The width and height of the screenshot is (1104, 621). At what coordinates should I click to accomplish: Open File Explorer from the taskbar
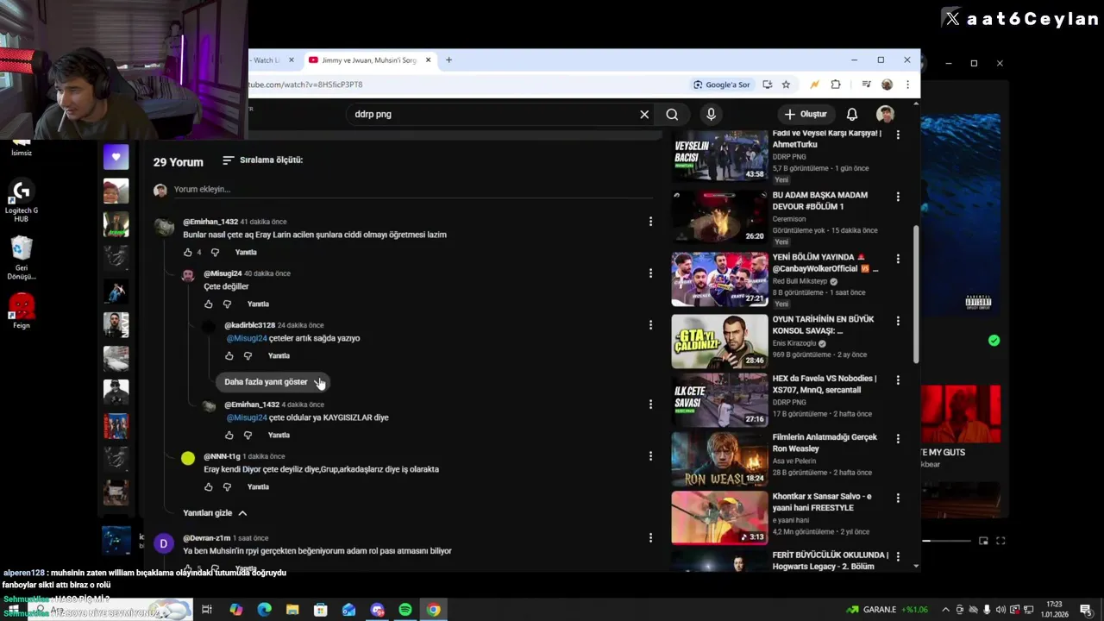292,610
